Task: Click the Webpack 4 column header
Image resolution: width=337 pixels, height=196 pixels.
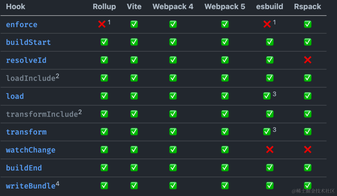Action: click(x=173, y=7)
